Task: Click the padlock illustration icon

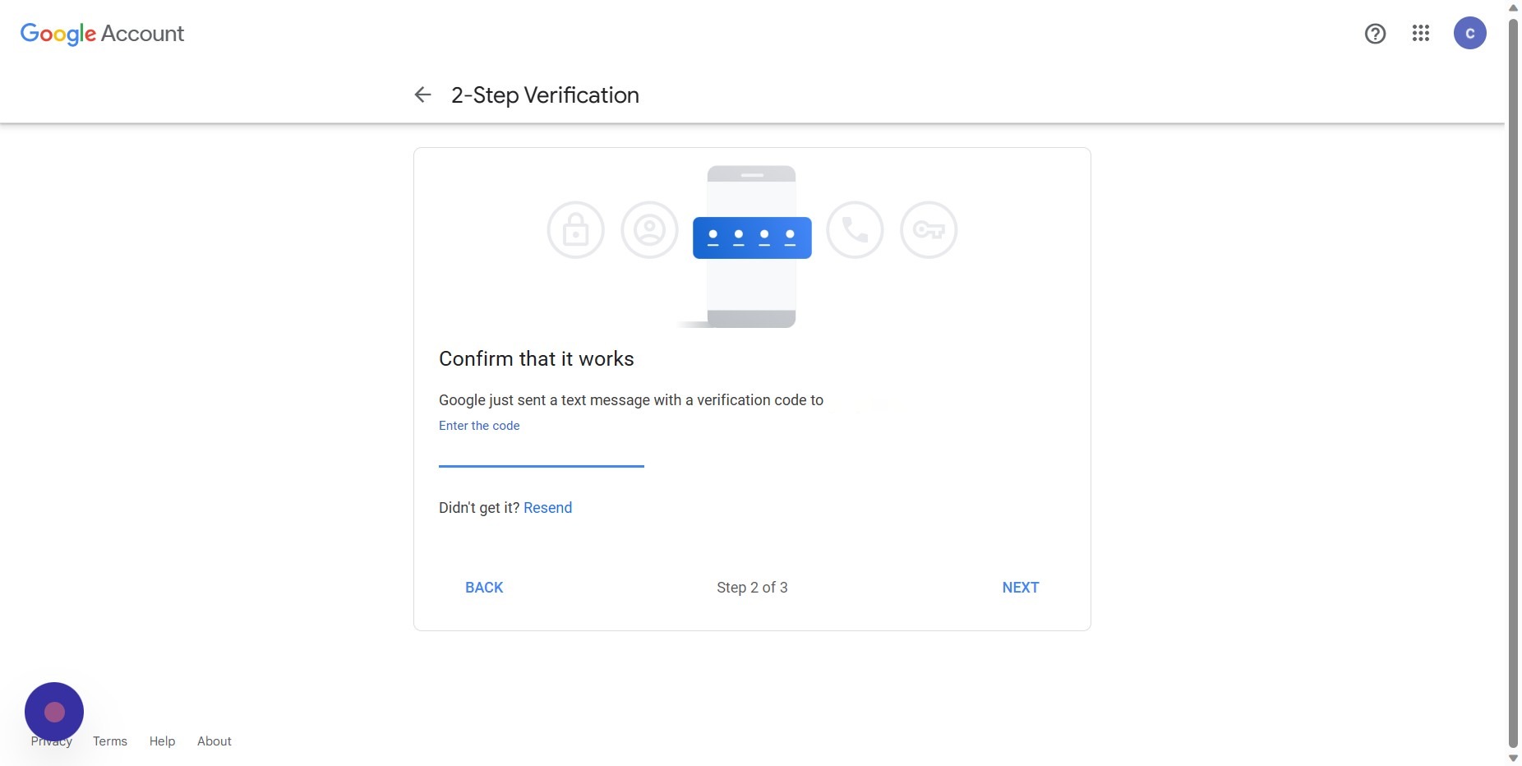Action: click(x=575, y=230)
